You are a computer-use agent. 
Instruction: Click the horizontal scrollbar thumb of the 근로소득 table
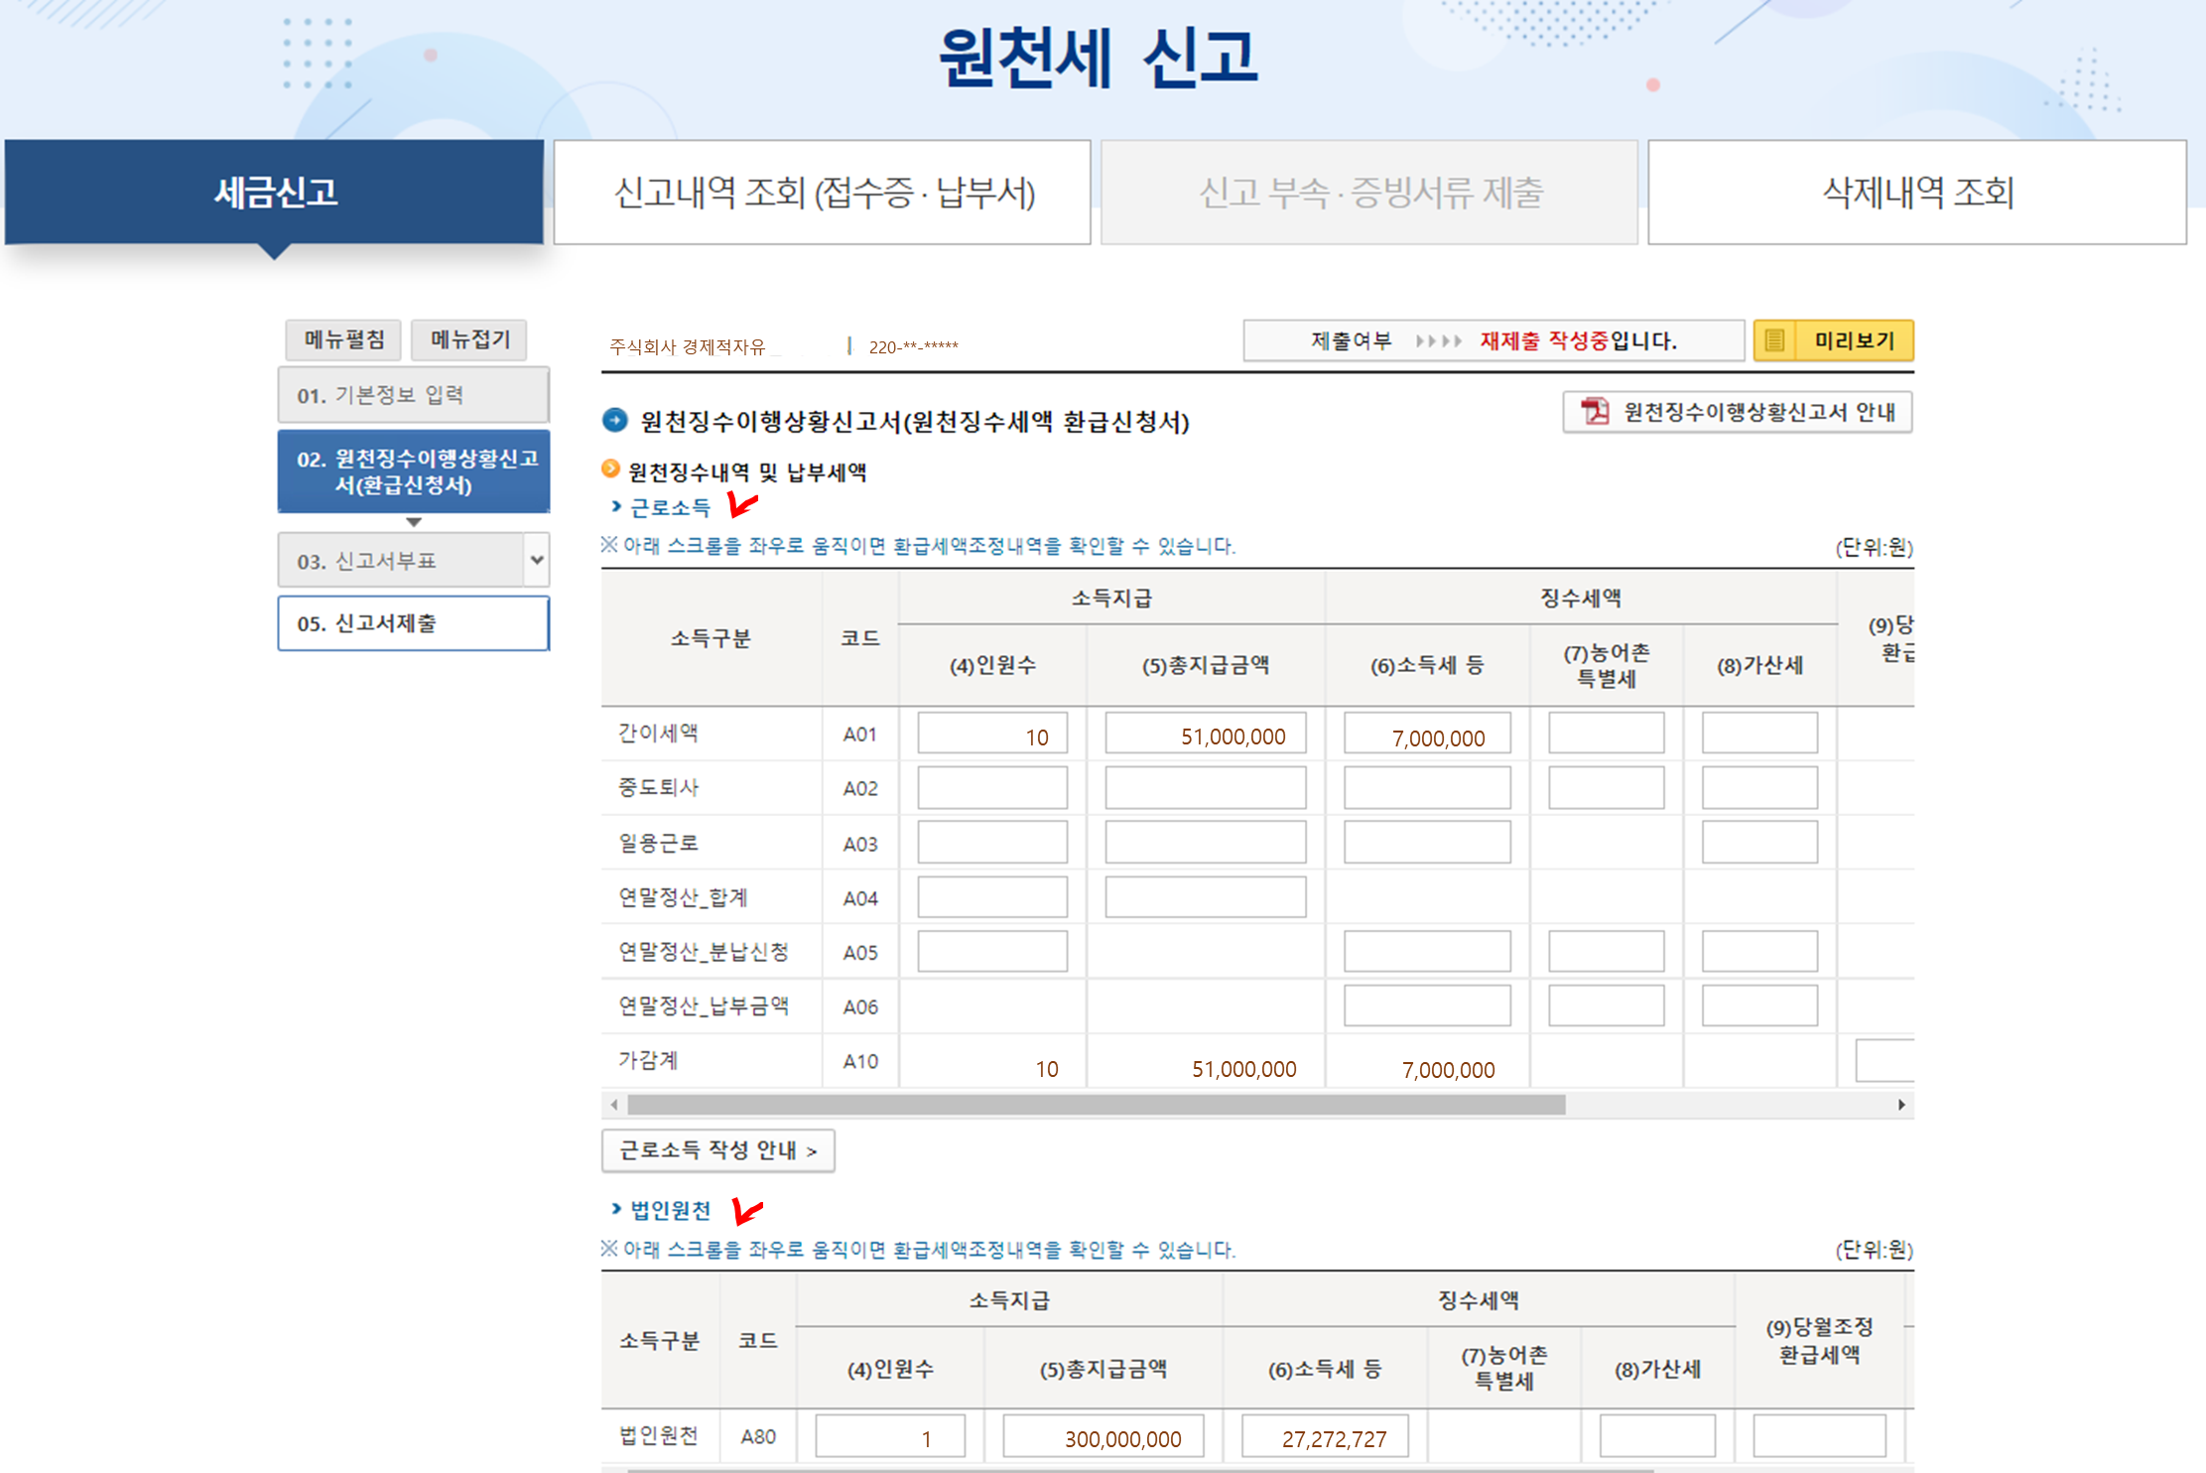(x=1096, y=1105)
